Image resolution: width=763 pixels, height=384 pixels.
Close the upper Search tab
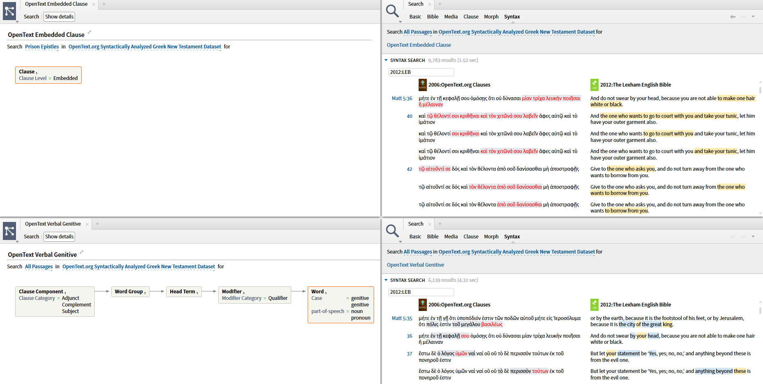click(x=429, y=5)
